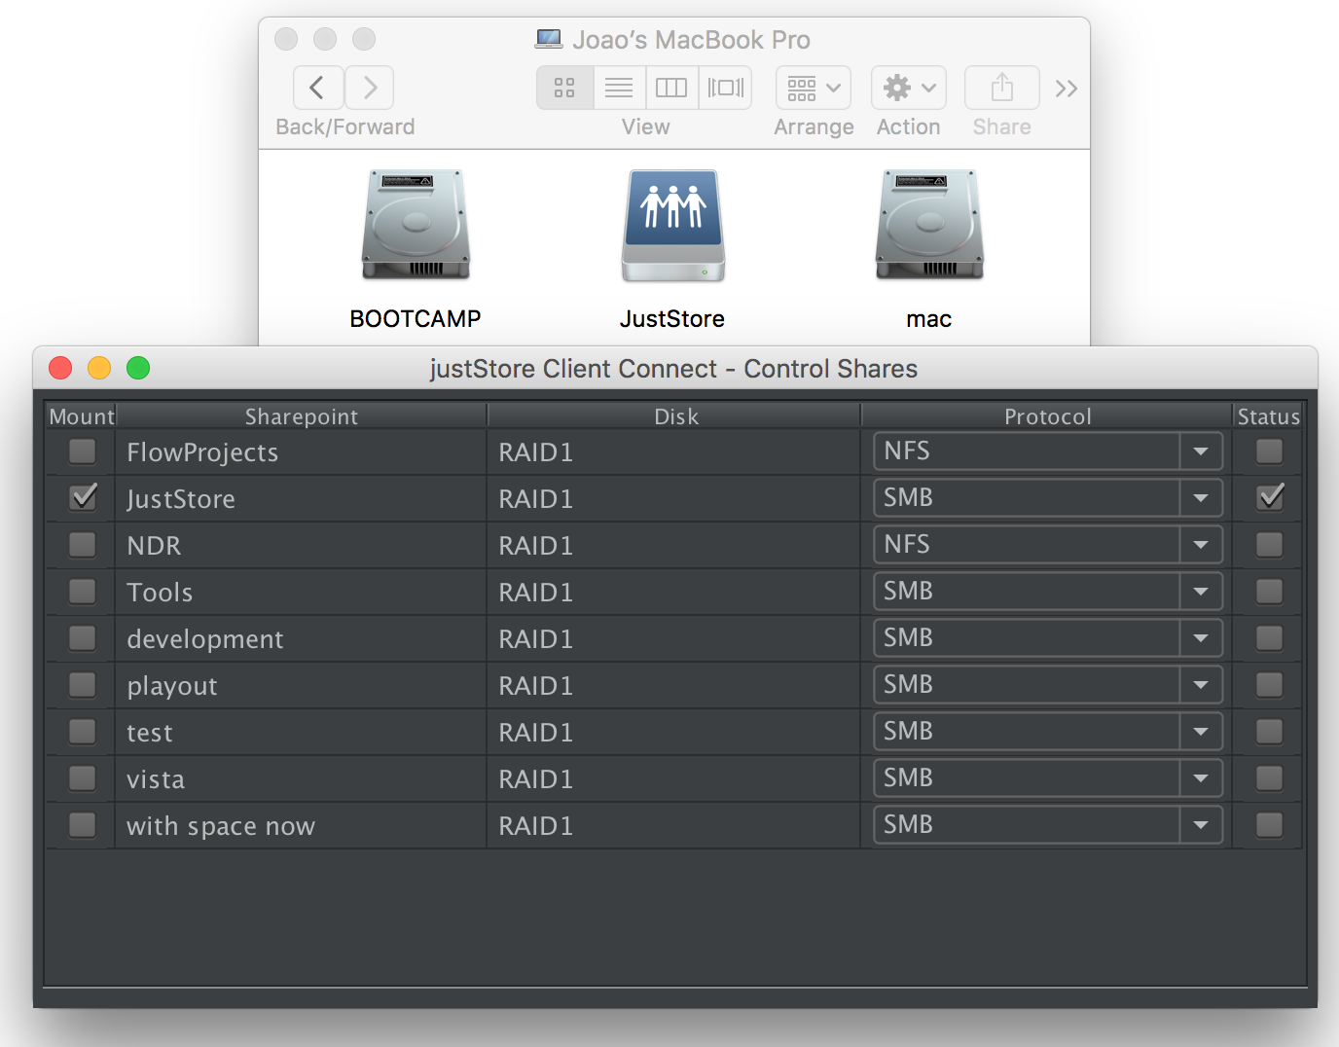Toggle the Status checkbox for development
The image size is (1339, 1047).
pos(1269,638)
